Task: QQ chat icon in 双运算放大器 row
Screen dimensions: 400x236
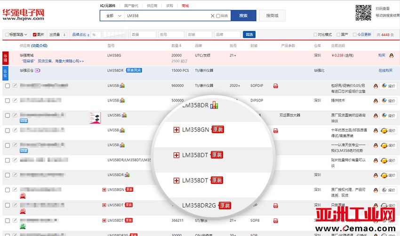Action: point(376,116)
